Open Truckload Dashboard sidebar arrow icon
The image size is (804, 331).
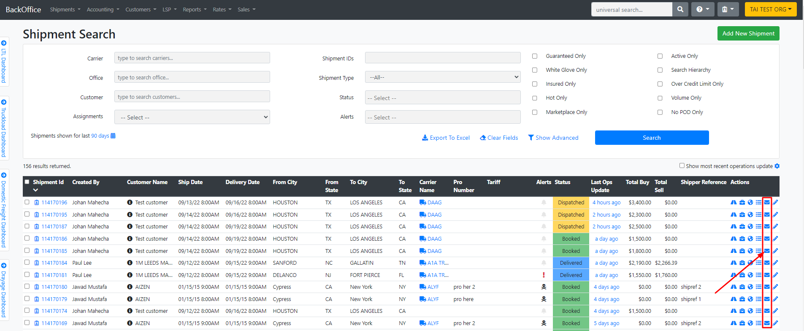[4, 102]
